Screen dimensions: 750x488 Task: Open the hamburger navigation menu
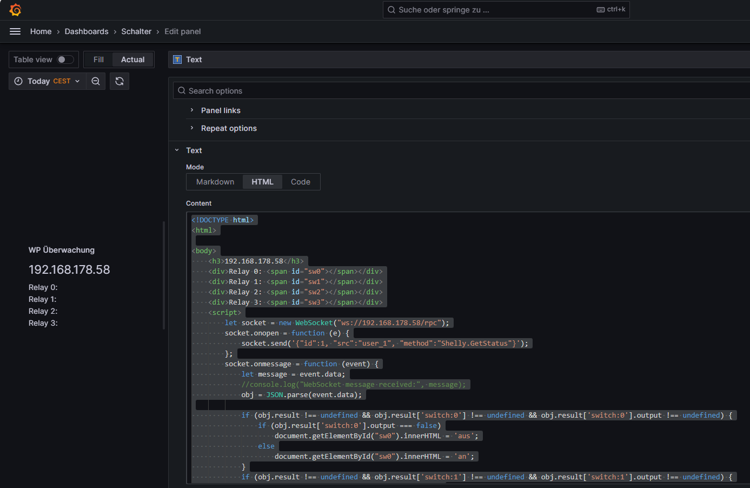pyautogui.click(x=15, y=31)
